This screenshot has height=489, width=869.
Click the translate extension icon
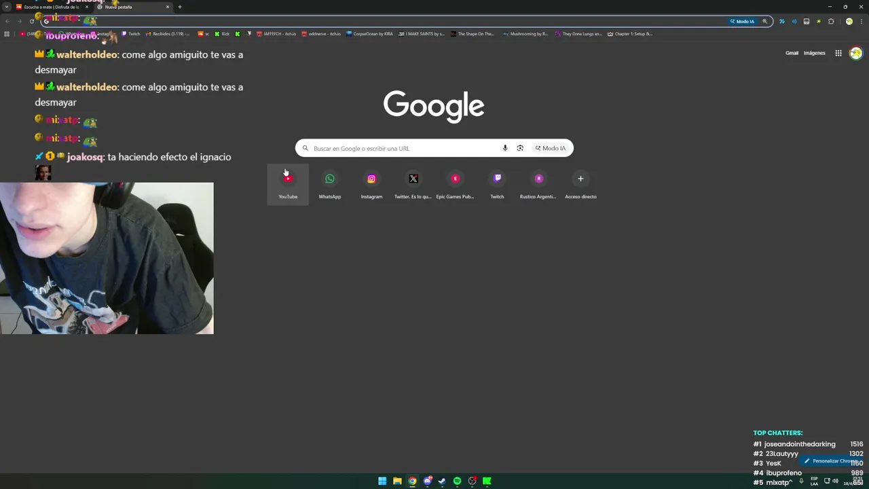(782, 21)
